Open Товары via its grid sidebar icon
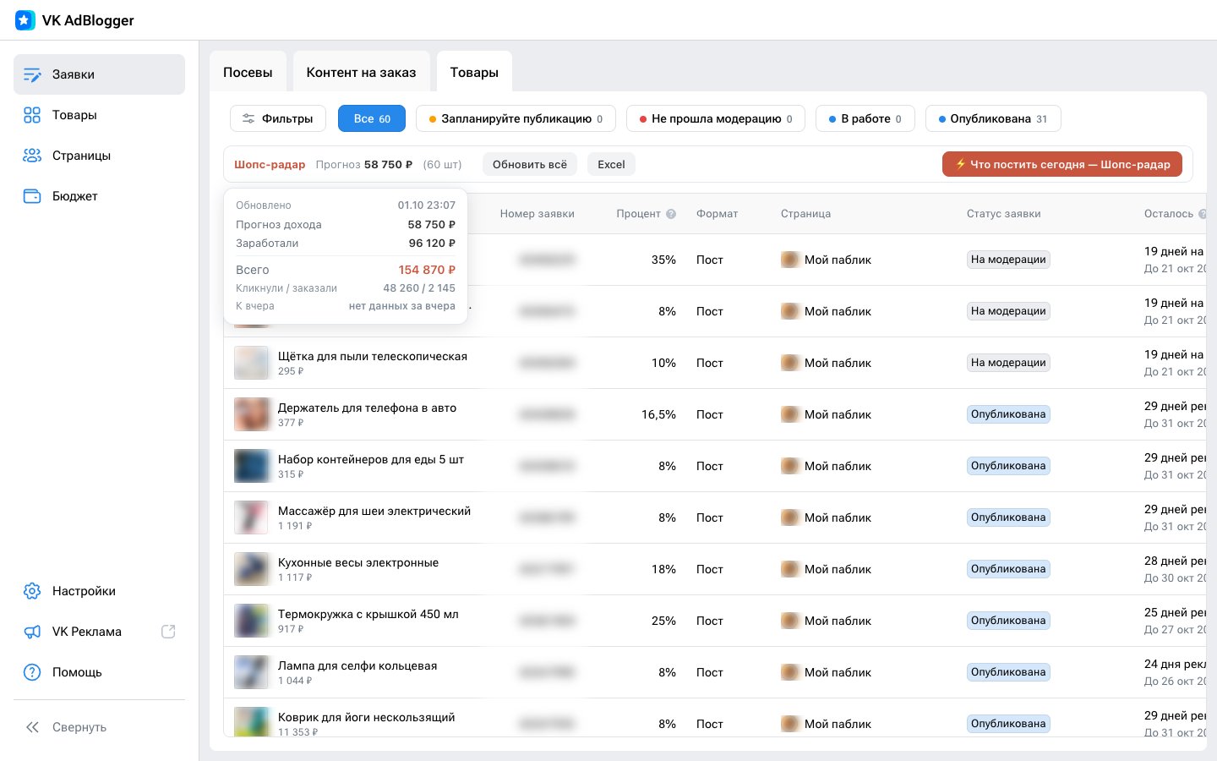This screenshot has height=761, width=1217. pyautogui.click(x=32, y=115)
